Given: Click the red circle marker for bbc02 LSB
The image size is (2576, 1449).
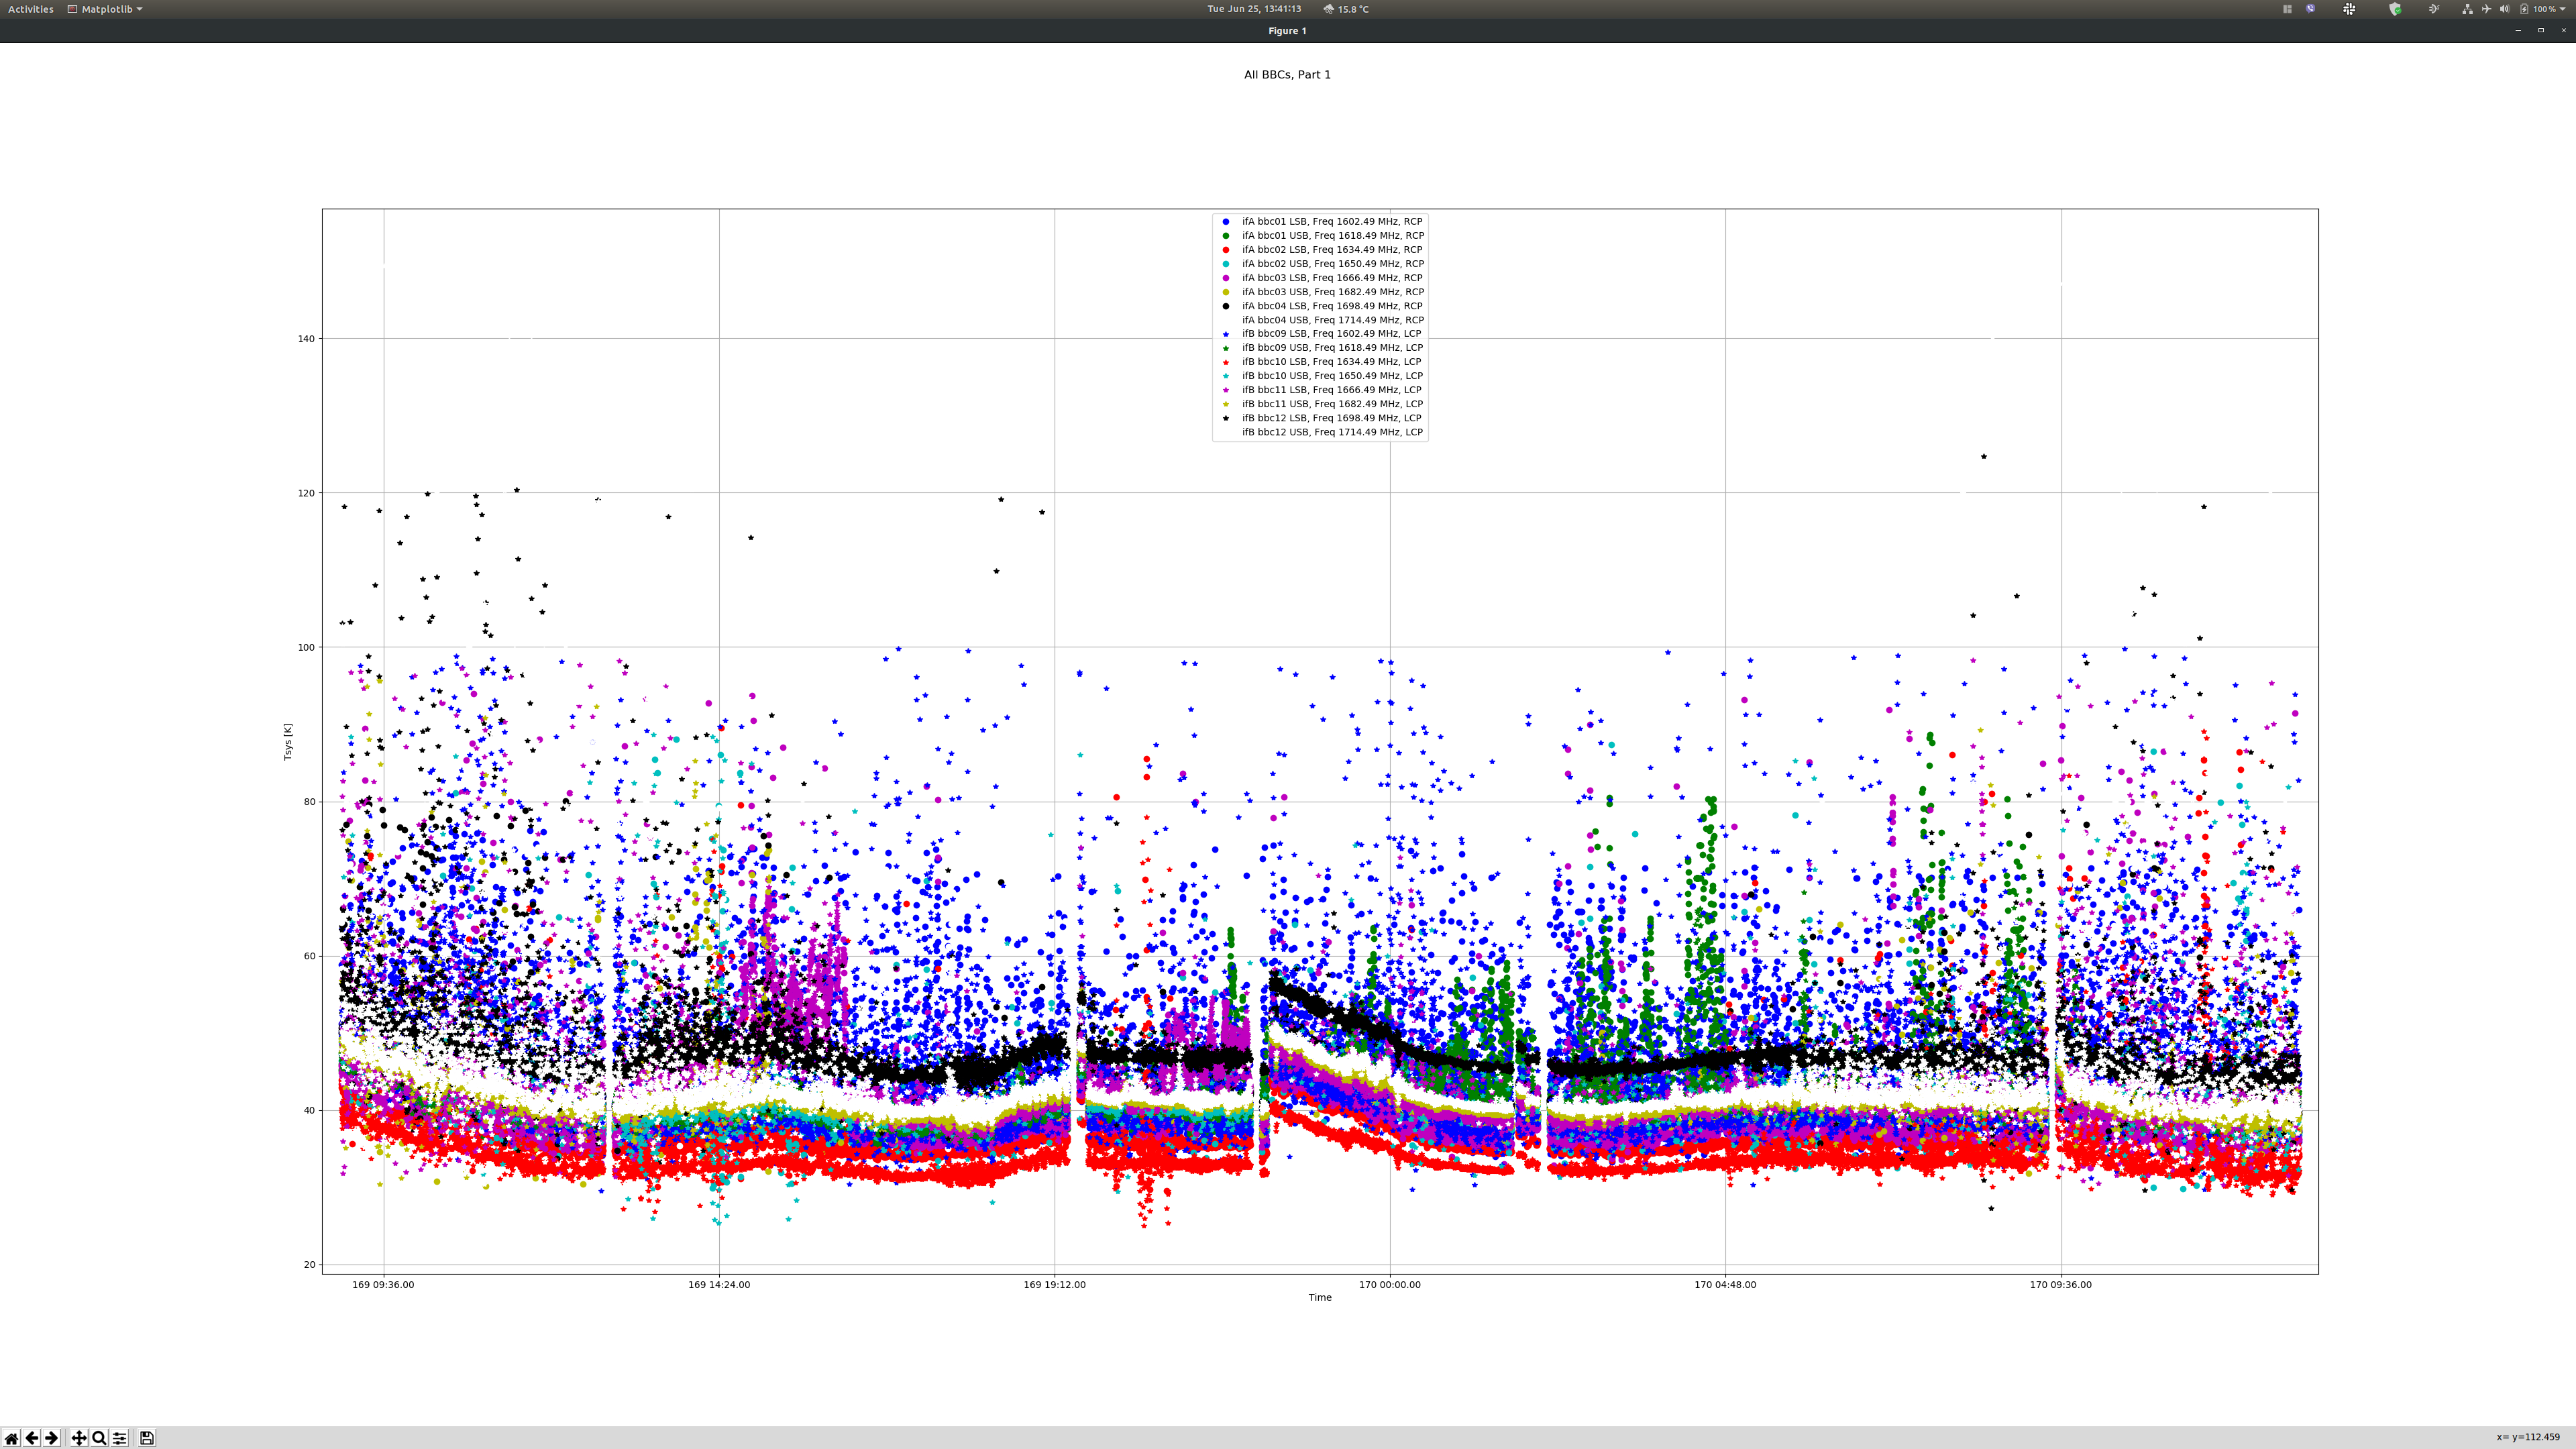Looking at the screenshot, I should click(1226, 250).
